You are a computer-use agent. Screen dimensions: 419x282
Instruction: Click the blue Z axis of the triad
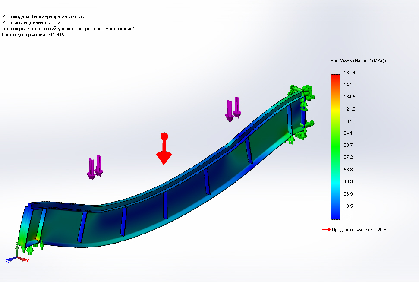(x=10, y=260)
